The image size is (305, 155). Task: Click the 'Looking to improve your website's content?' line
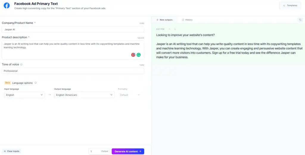click(x=185, y=35)
